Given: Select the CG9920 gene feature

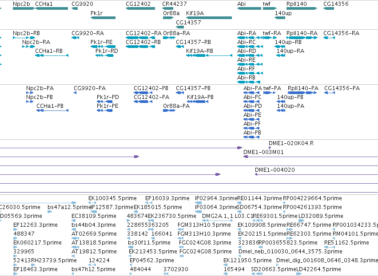Looking at the screenshot, I should pyautogui.click(x=75, y=8).
